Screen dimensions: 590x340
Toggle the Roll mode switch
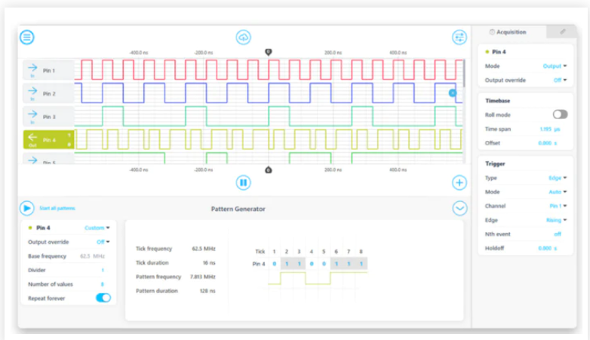point(560,114)
